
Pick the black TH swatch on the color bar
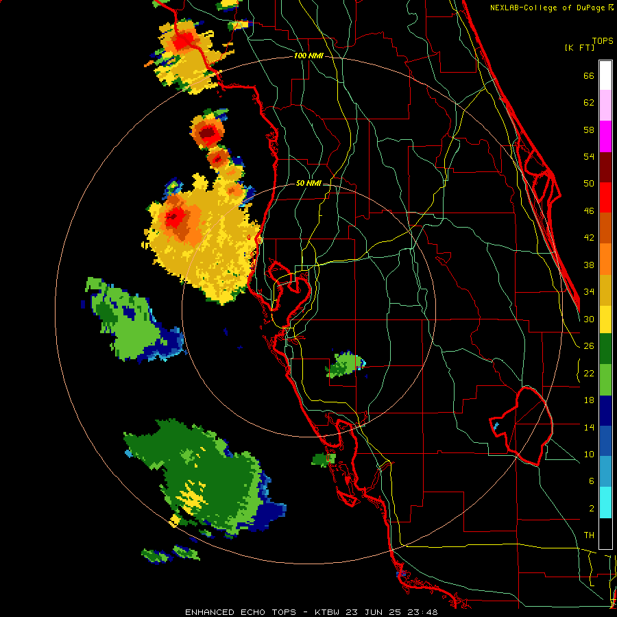coord(605,533)
